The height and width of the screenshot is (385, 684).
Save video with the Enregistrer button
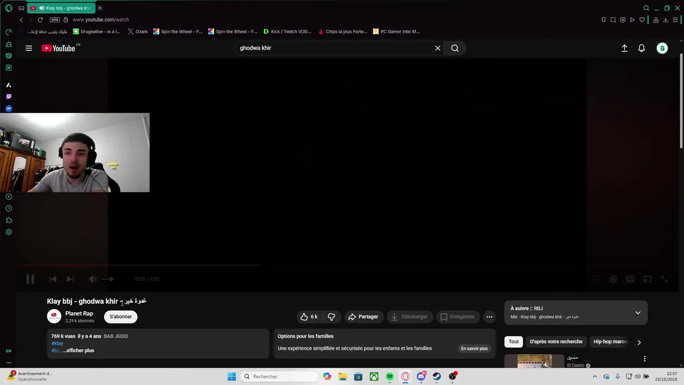click(x=457, y=317)
